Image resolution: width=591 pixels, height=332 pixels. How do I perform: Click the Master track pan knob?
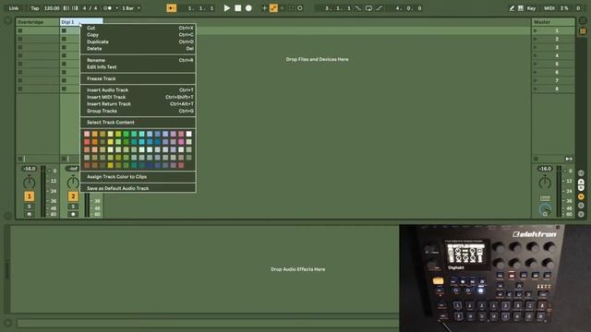point(545,183)
